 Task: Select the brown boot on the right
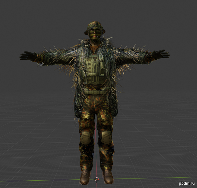(x=108, y=177)
